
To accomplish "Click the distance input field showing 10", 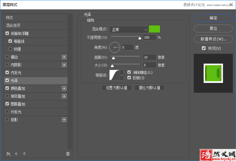I will pyautogui.click(x=149, y=57).
